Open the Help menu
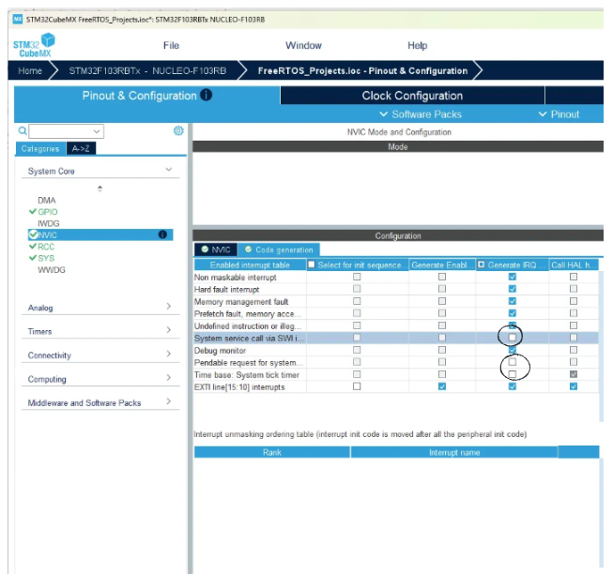613x574 pixels. tap(417, 45)
